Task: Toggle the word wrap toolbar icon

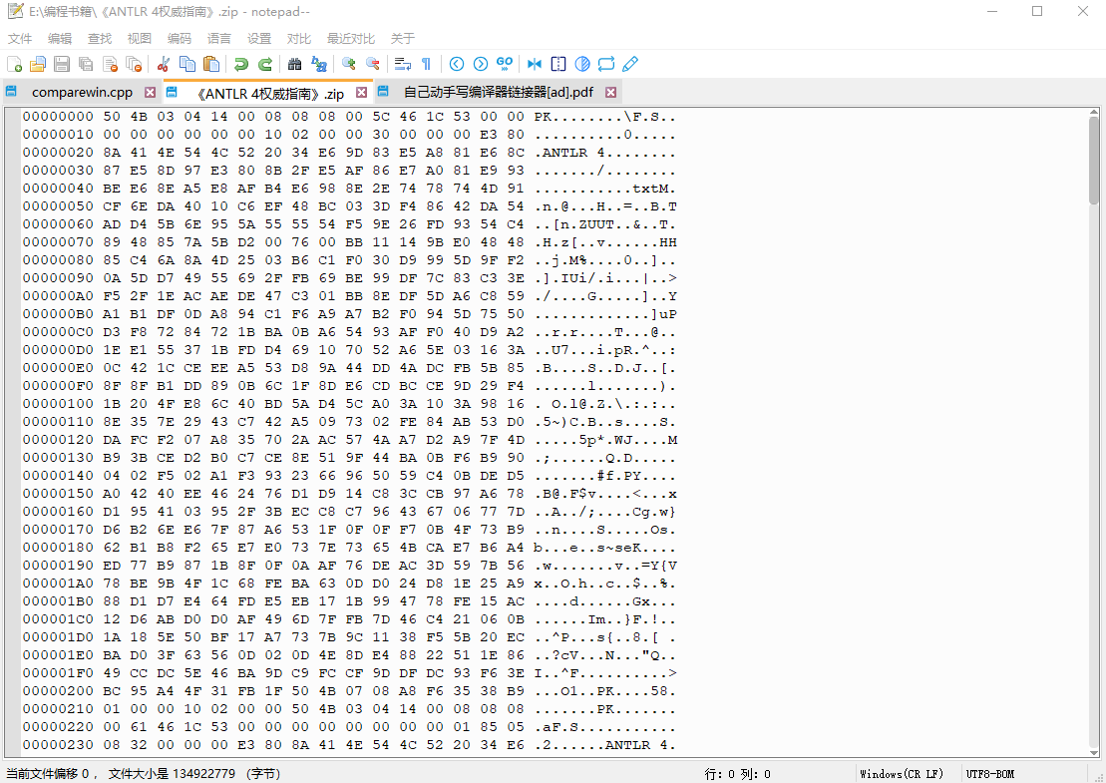Action: tap(402, 64)
